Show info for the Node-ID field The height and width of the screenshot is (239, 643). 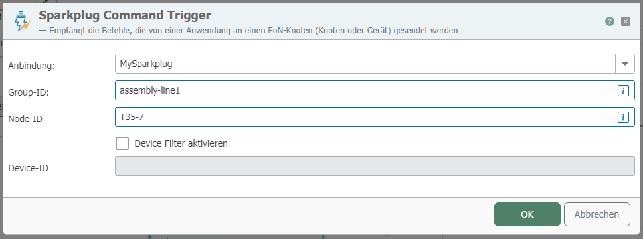click(x=623, y=118)
